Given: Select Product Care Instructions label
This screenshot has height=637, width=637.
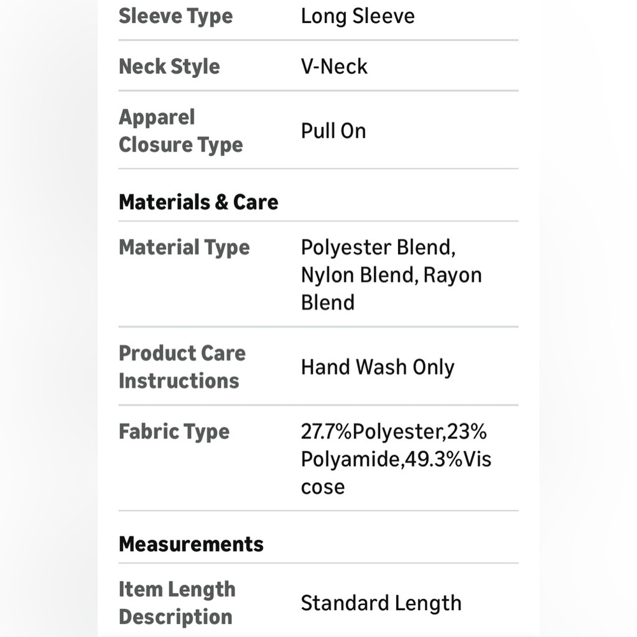Looking at the screenshot, I should (182, 367).
